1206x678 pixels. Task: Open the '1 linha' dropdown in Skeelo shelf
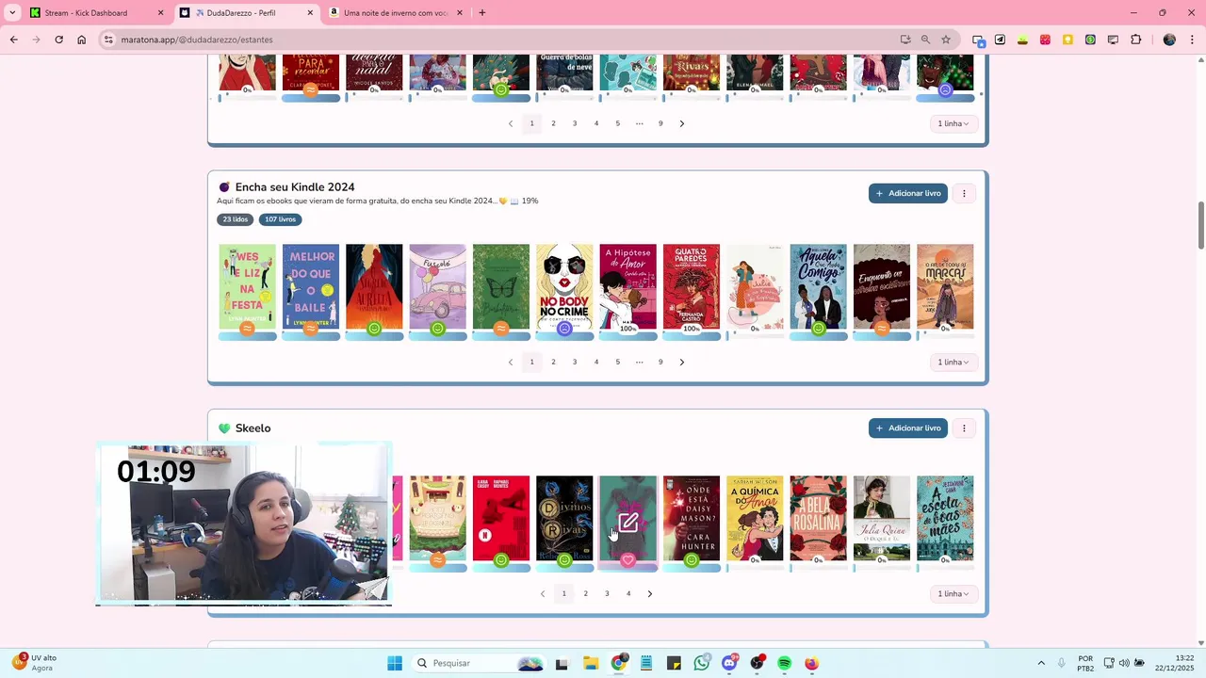click(953, 593)
